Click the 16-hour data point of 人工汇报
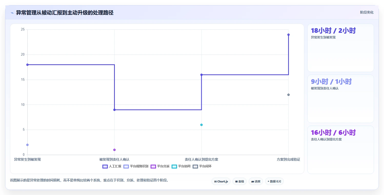Viewport: 384px width, 195px height. 201,75
